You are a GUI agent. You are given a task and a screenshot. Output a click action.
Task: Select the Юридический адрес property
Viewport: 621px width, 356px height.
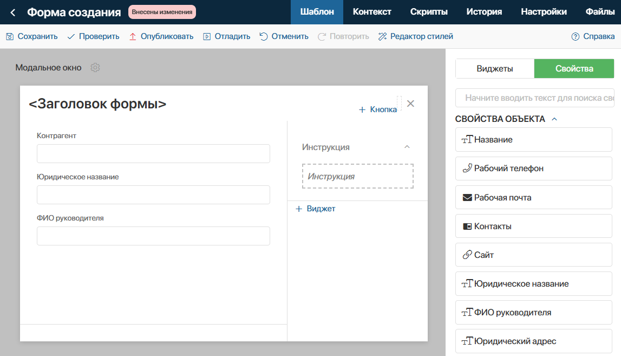[533, 341]
